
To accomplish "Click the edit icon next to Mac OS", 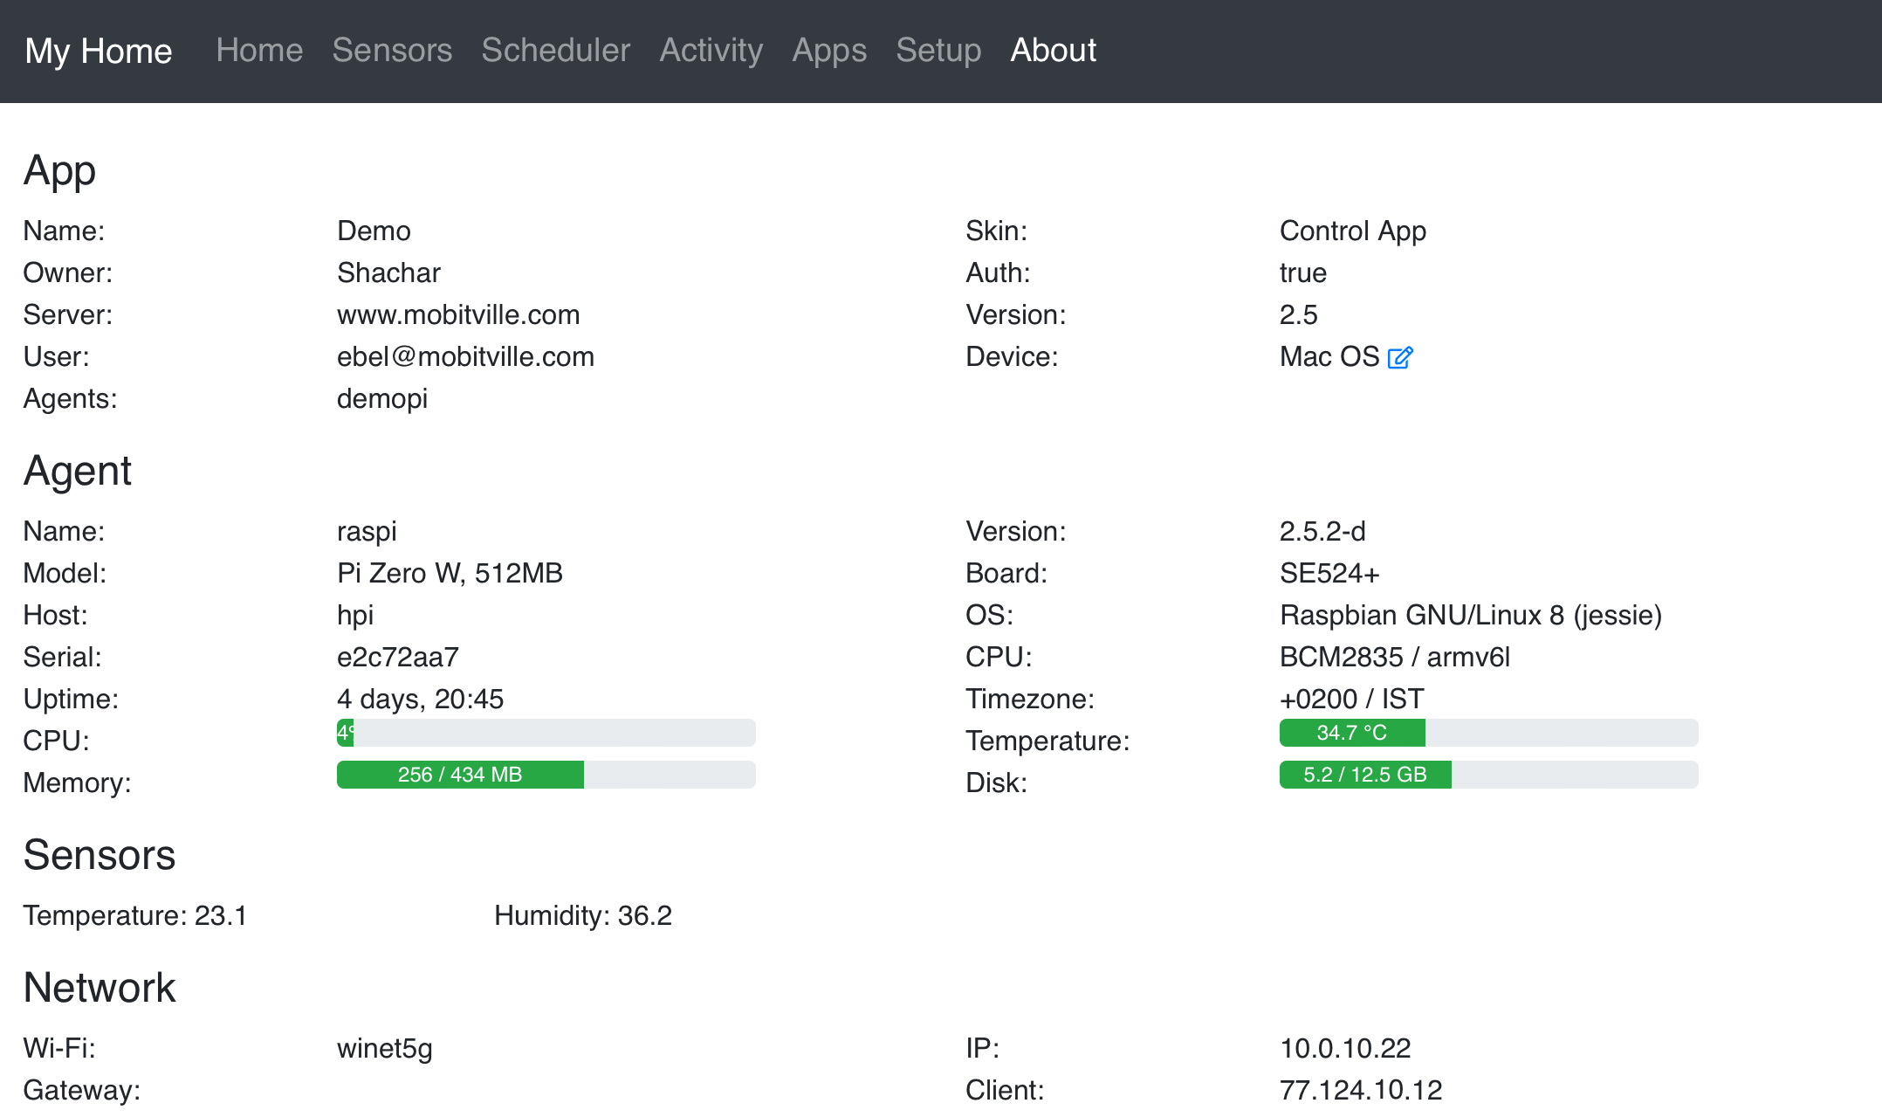I will (1399, 358).
